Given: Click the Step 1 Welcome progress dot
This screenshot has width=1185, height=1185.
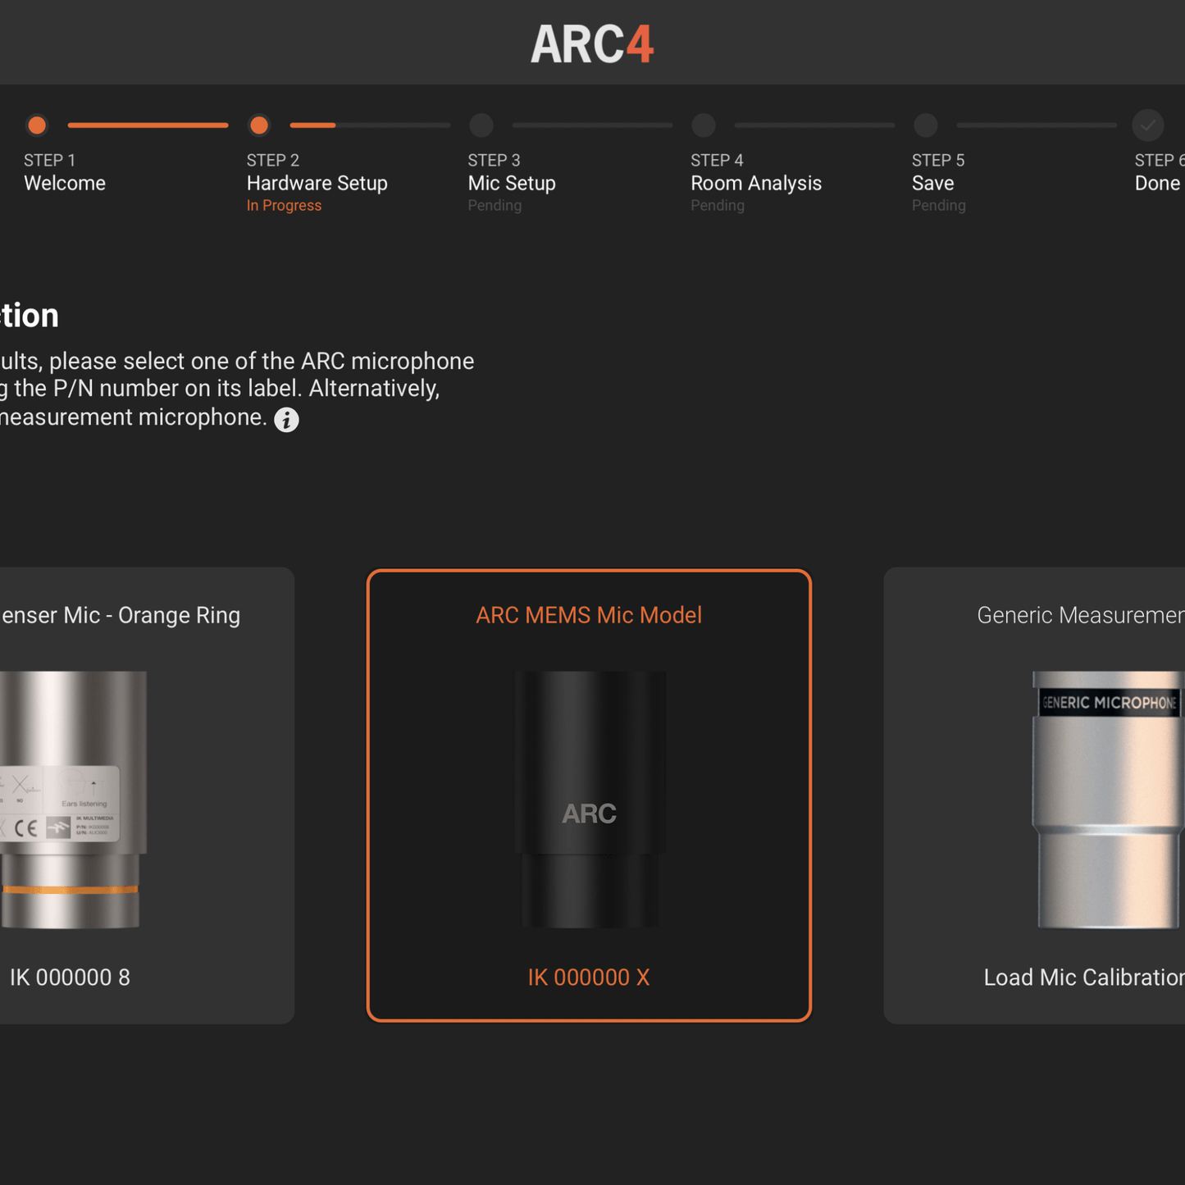Looking at the screenshot, I should (x=37, y=125).
